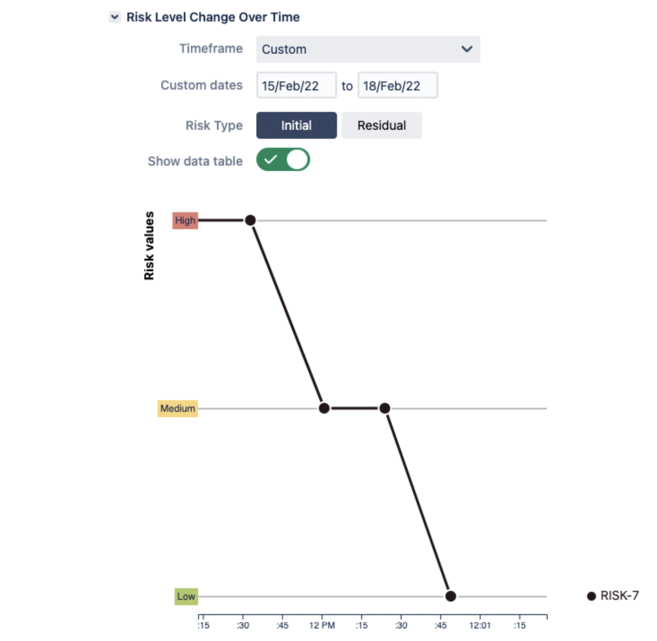Click the Custom dates label
Screen dimensions: 657x641
coord(201,85)
